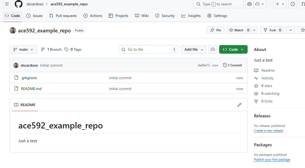Image resolution: width=305 pixels, height=168 pixels.
Task: Open the hamburger navigation menu
Action: pyautogui.click(x=7, y=4)
